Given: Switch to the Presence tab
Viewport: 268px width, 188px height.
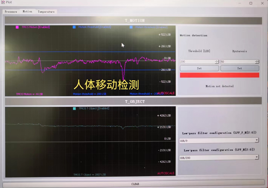Looking at the screenshot, I should [x=11, y=12].
